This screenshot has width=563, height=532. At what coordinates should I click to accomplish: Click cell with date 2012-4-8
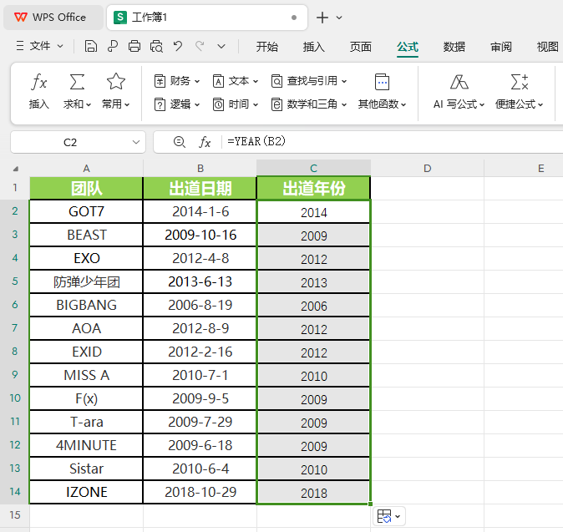coord(200,258)
